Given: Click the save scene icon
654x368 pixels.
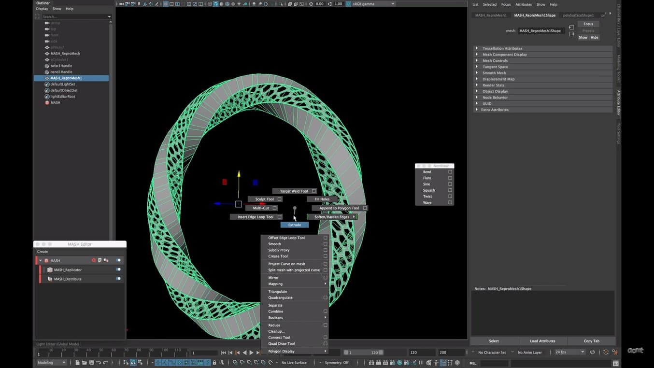Looking at the screenshot, I should click(x=91, y=363).
